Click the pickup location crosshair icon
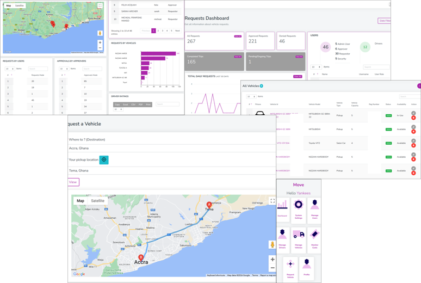The width and height of the screenshot is (421, 283). point(104,160)
